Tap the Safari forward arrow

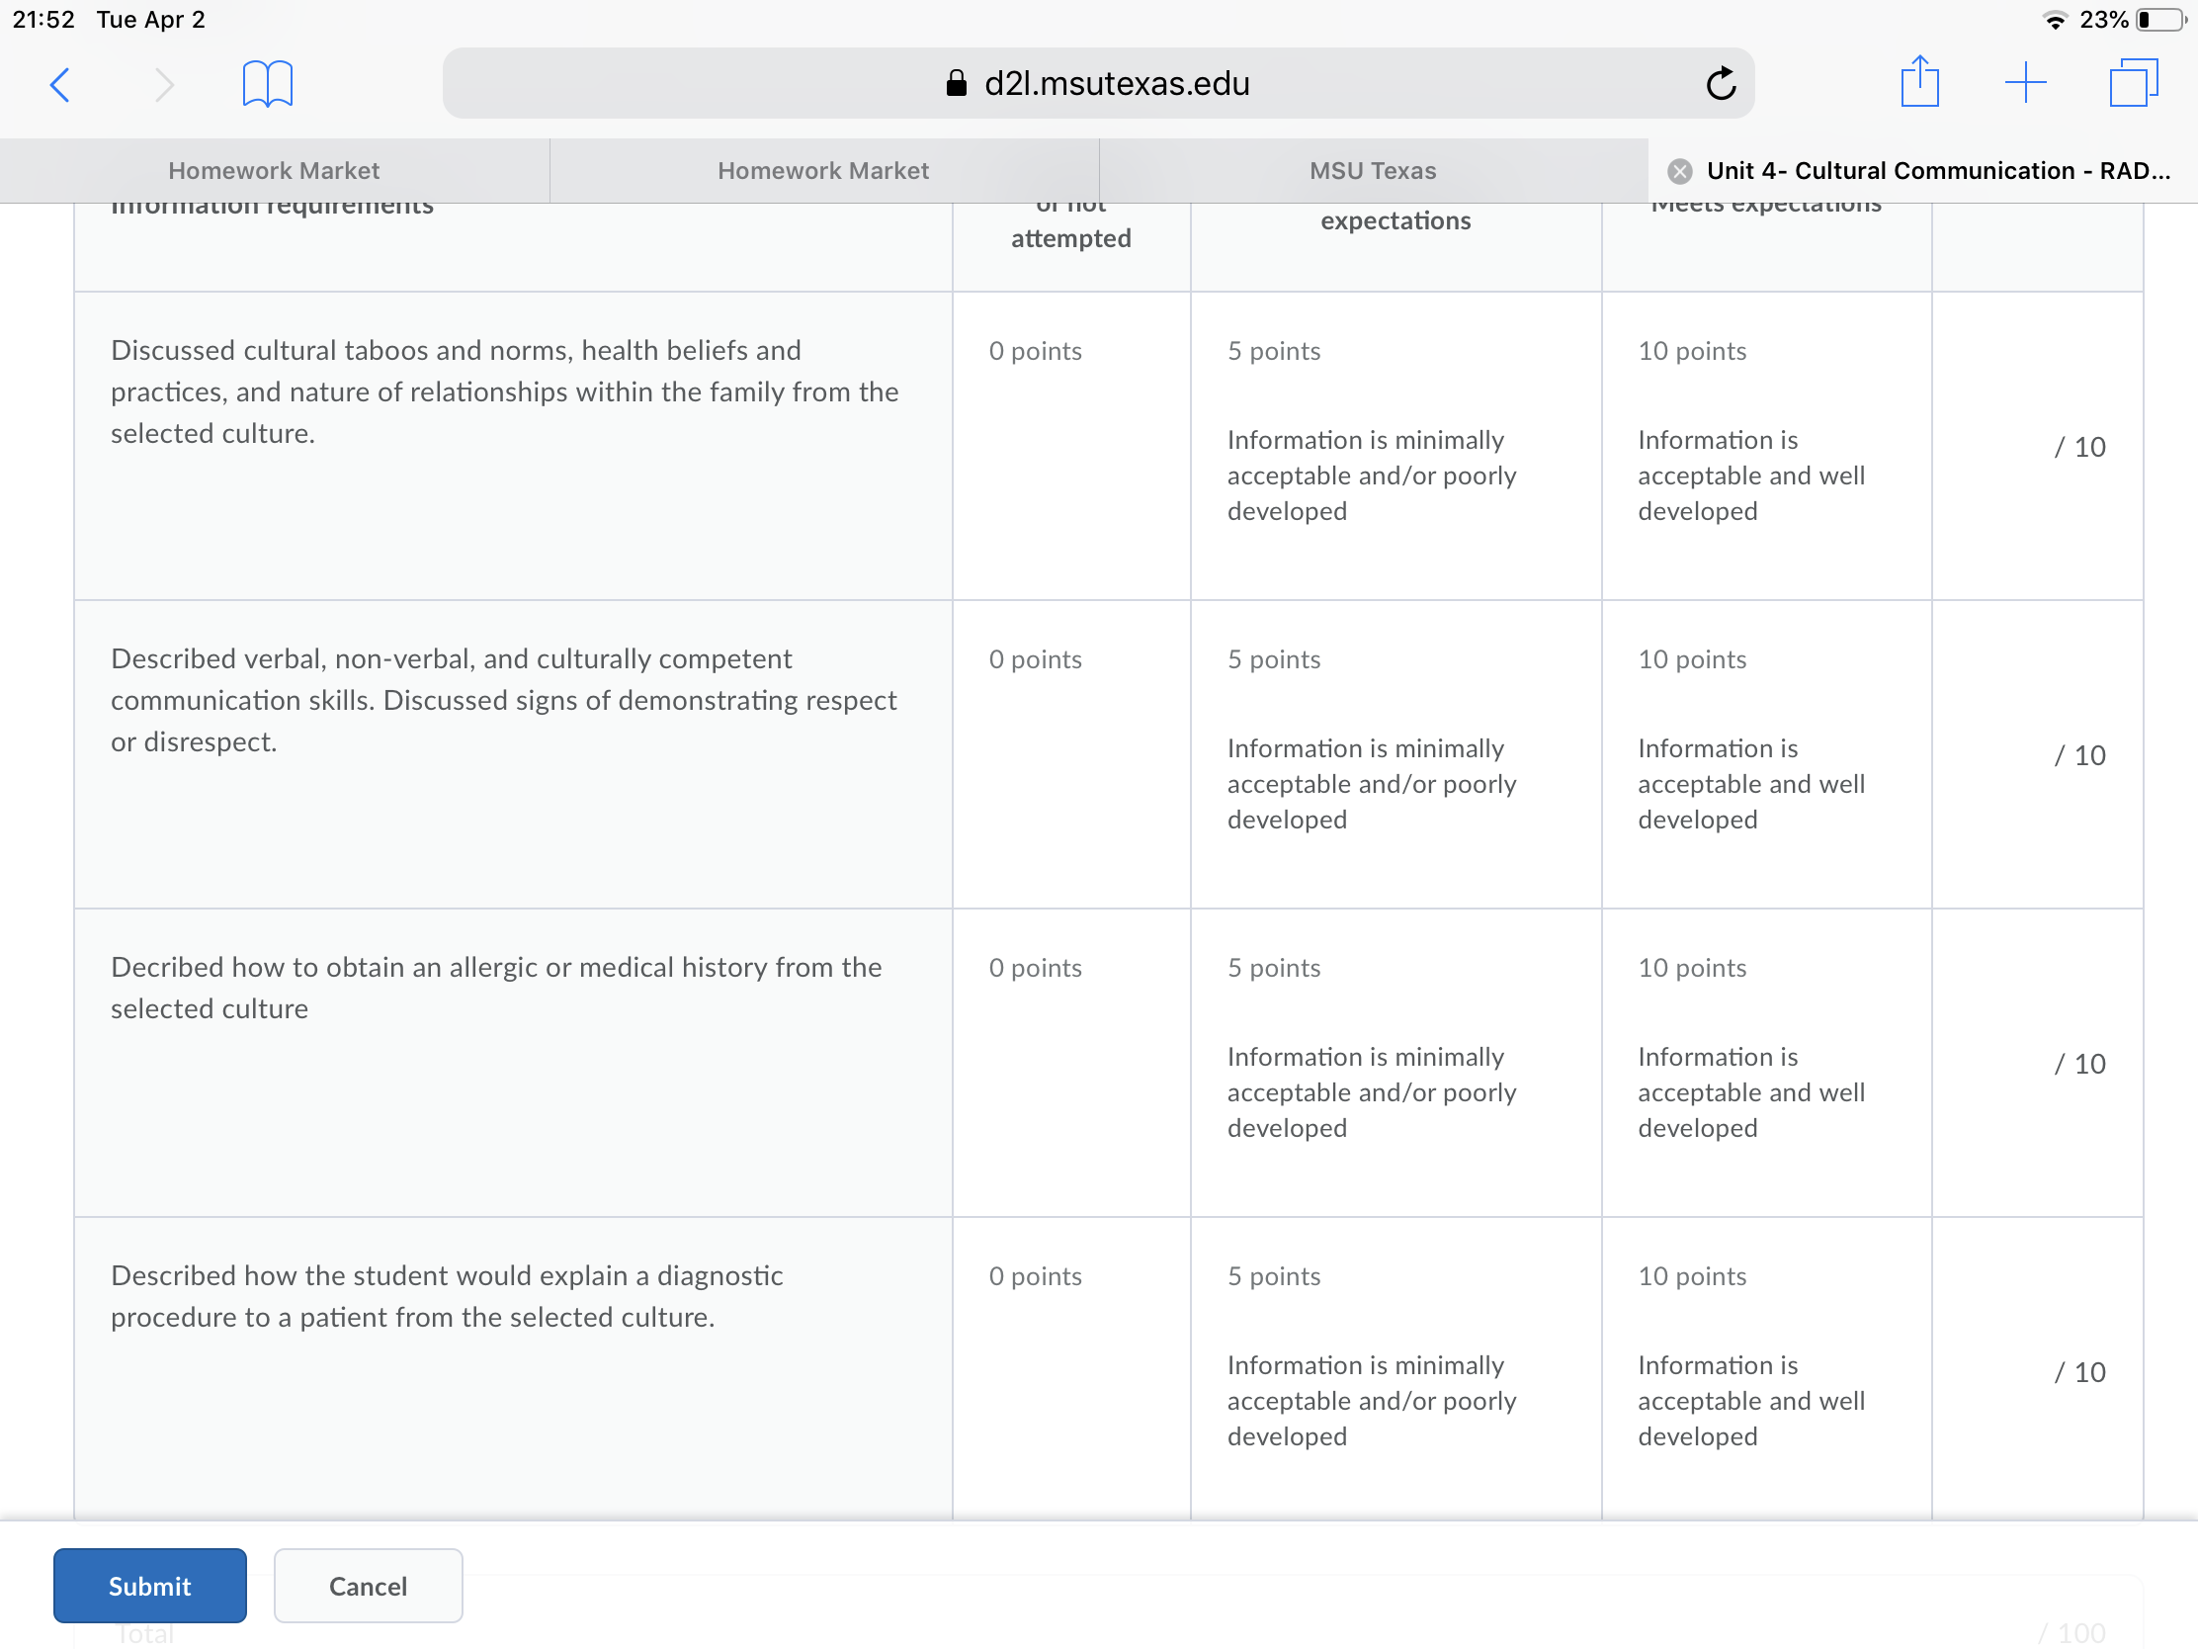click(164, 84)
